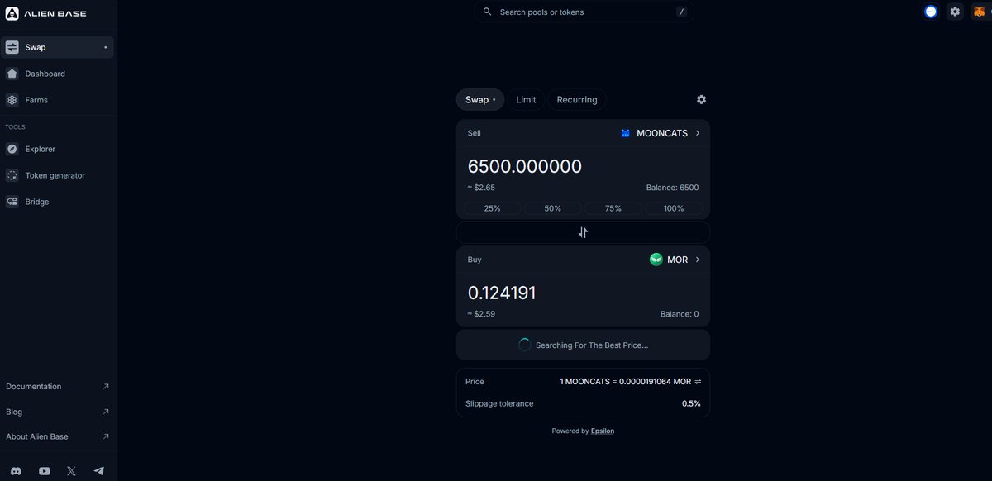This screenshot has width=992, height=481.
Task: Click the Balance: 0 text
Action: (680, 314)
